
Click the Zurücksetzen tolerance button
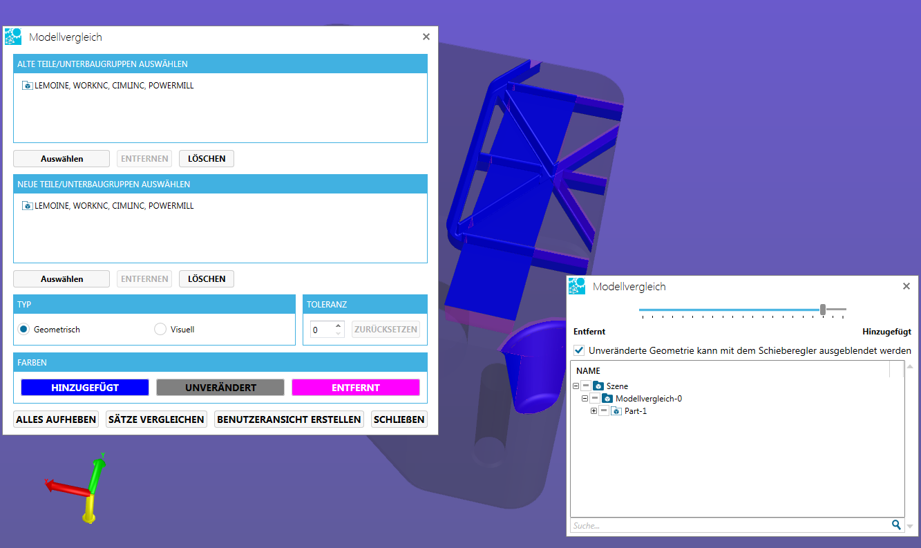[386, 330]
